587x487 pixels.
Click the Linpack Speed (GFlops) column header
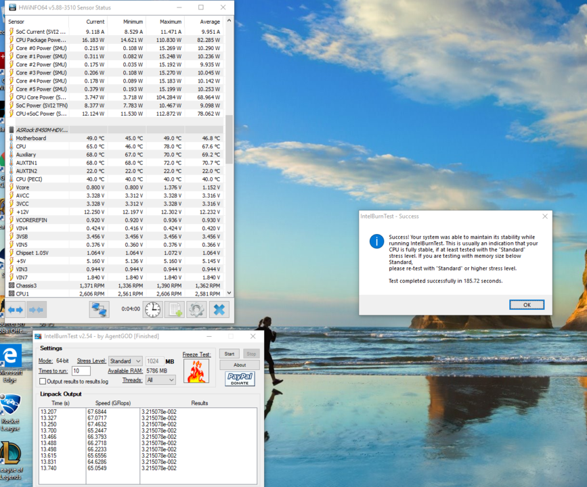[x=112, y=403]
